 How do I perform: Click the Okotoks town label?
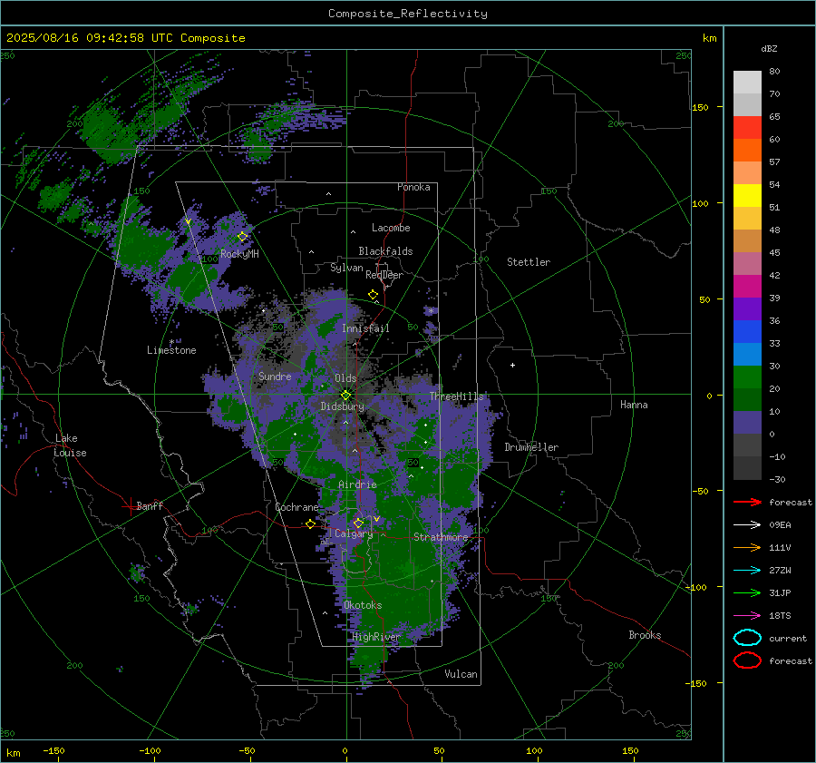coord(363,605)
